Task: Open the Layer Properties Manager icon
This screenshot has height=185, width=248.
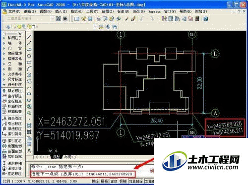Action: (8, 27)
